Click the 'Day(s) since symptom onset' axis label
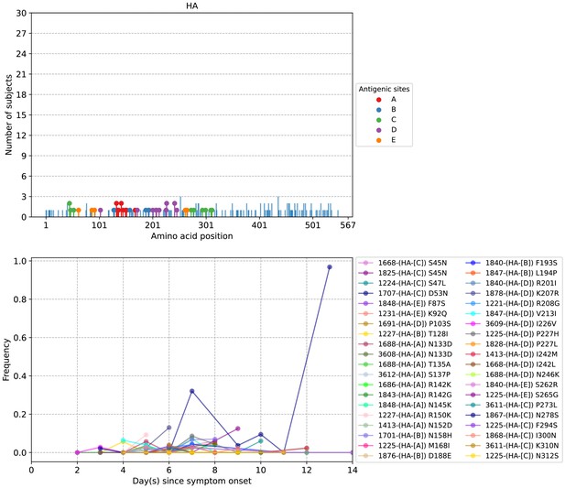Image resolution: width=565 pixels, height=488 pixels. [x=191, y=481]
